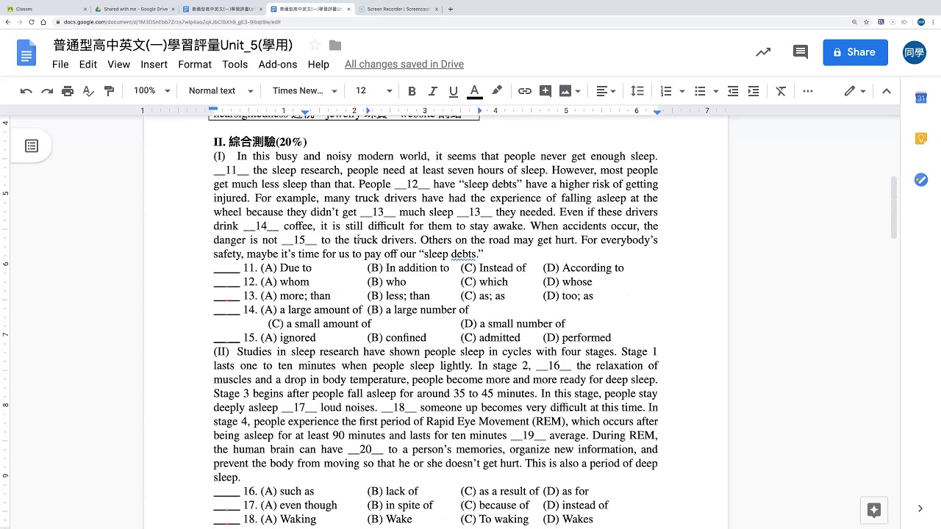The height and width of the screenshot is (529, 941).
Task: Reload the page in the browser
Action: [32, 22]
